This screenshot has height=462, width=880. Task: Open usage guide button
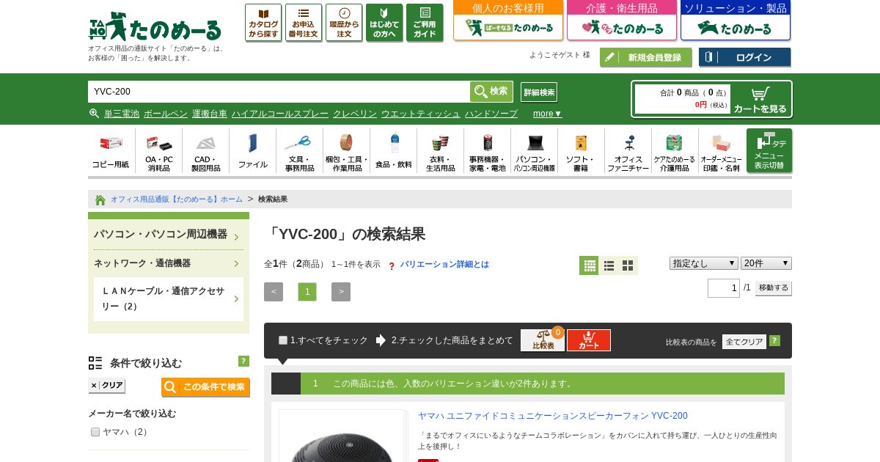tap(425, 23)
